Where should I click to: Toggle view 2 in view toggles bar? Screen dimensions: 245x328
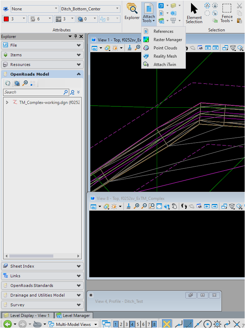121,325
